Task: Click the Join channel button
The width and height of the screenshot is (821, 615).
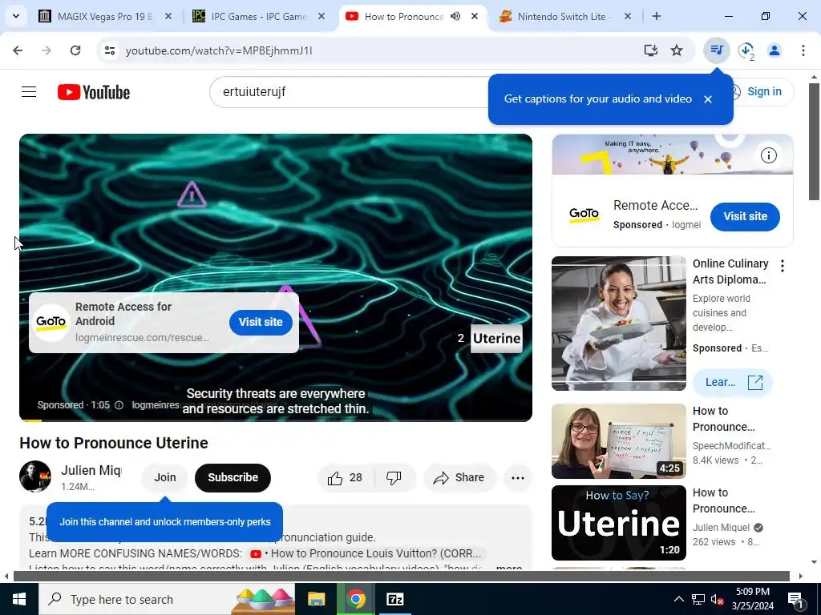Action: 165,477
